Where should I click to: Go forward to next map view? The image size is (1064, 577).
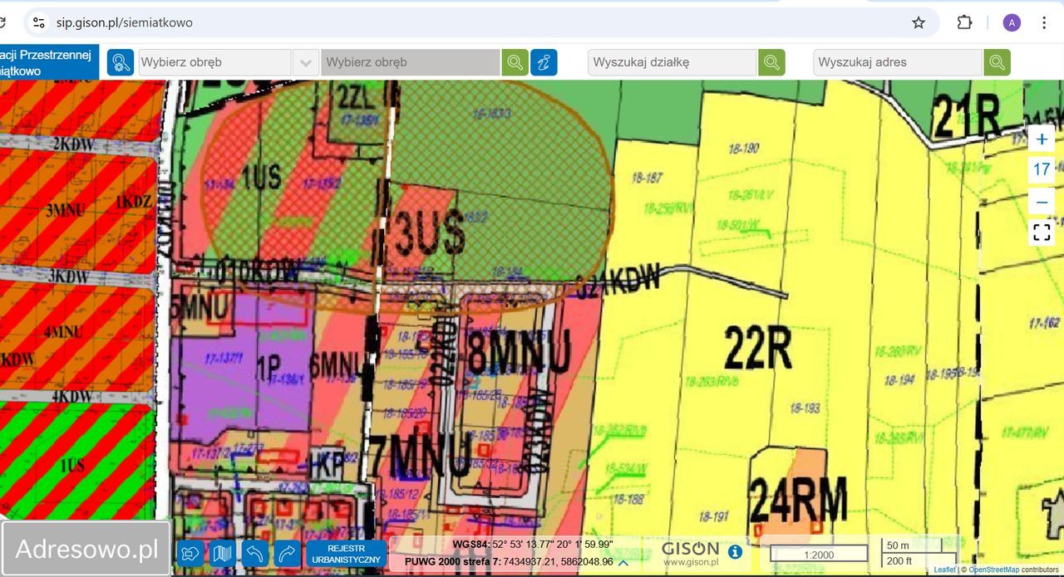(x=286, y=553)
